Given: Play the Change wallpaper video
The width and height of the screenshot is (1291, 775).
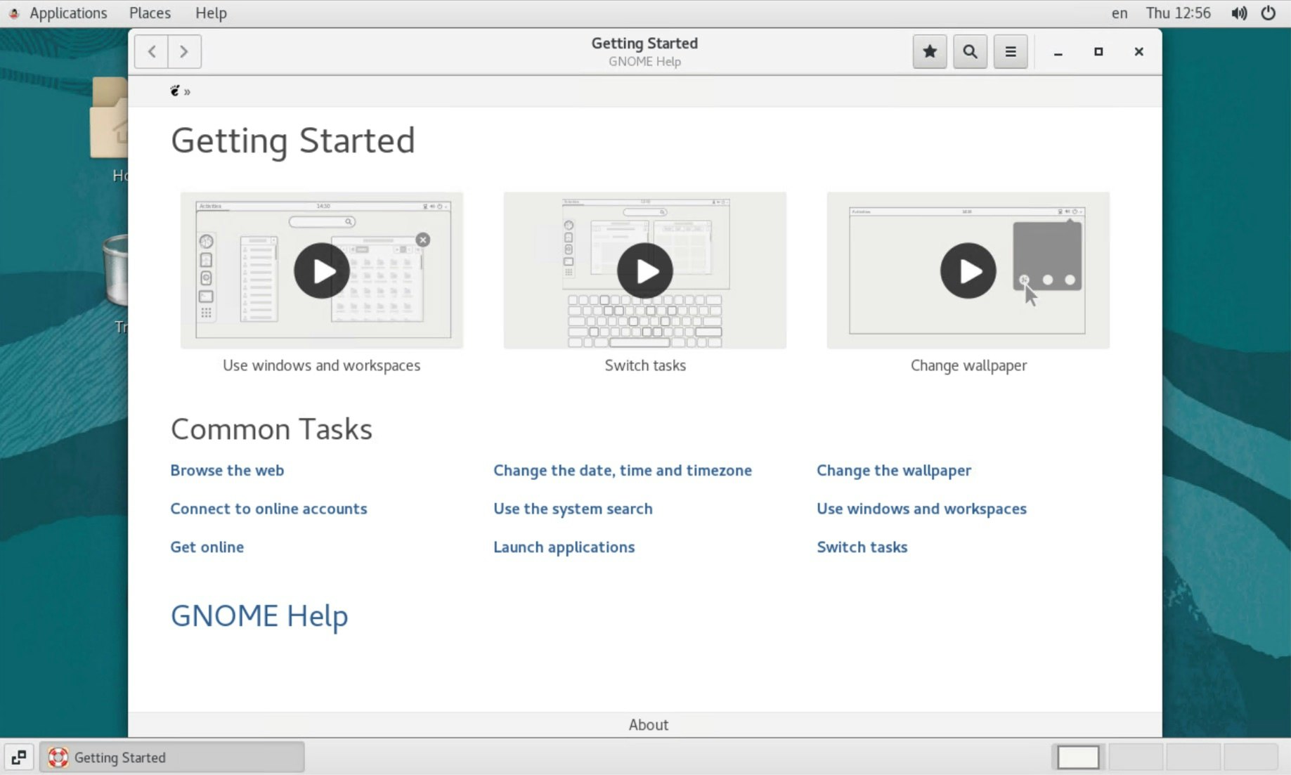Looking at the screenshot, I should coord(968,271).
